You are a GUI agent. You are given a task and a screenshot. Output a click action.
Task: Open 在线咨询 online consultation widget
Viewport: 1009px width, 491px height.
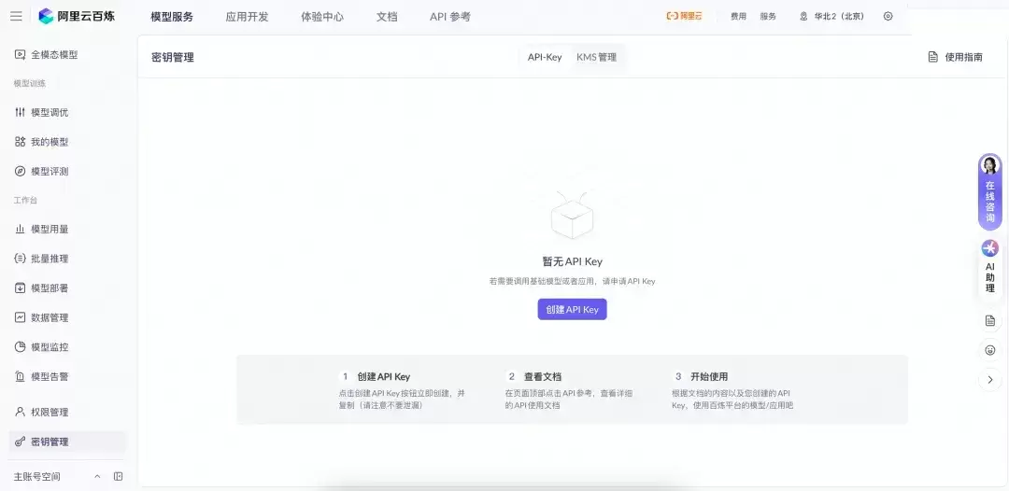pos(989,191)
